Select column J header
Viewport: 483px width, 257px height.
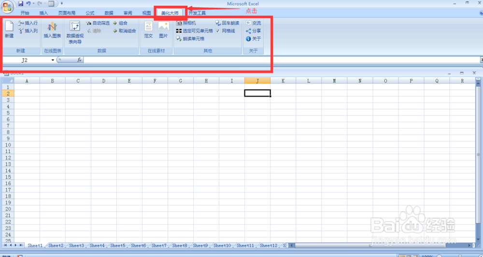pyautogui.click(x=257, y=81)
